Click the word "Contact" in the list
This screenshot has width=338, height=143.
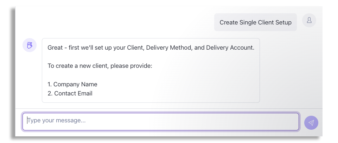tap(65, 93)
